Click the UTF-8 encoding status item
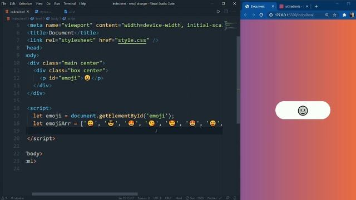The image size is (356, 200). click(157, 198)
